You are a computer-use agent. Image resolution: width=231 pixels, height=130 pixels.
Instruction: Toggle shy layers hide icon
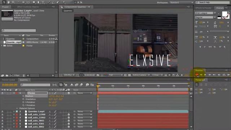click(72, 85)
